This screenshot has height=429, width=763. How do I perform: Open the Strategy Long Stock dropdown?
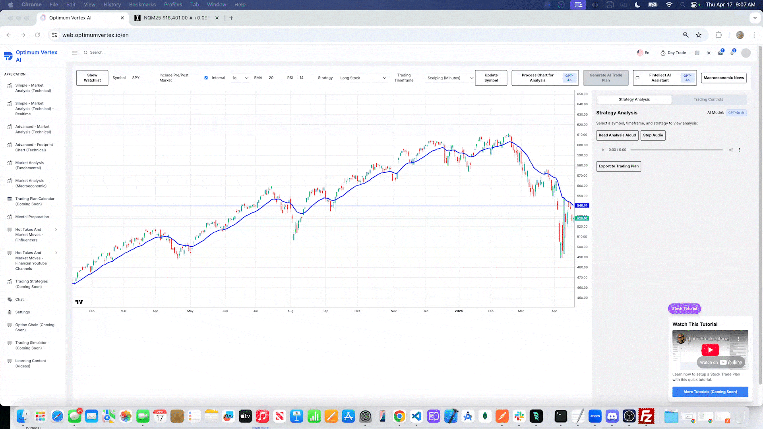point(363,78)
